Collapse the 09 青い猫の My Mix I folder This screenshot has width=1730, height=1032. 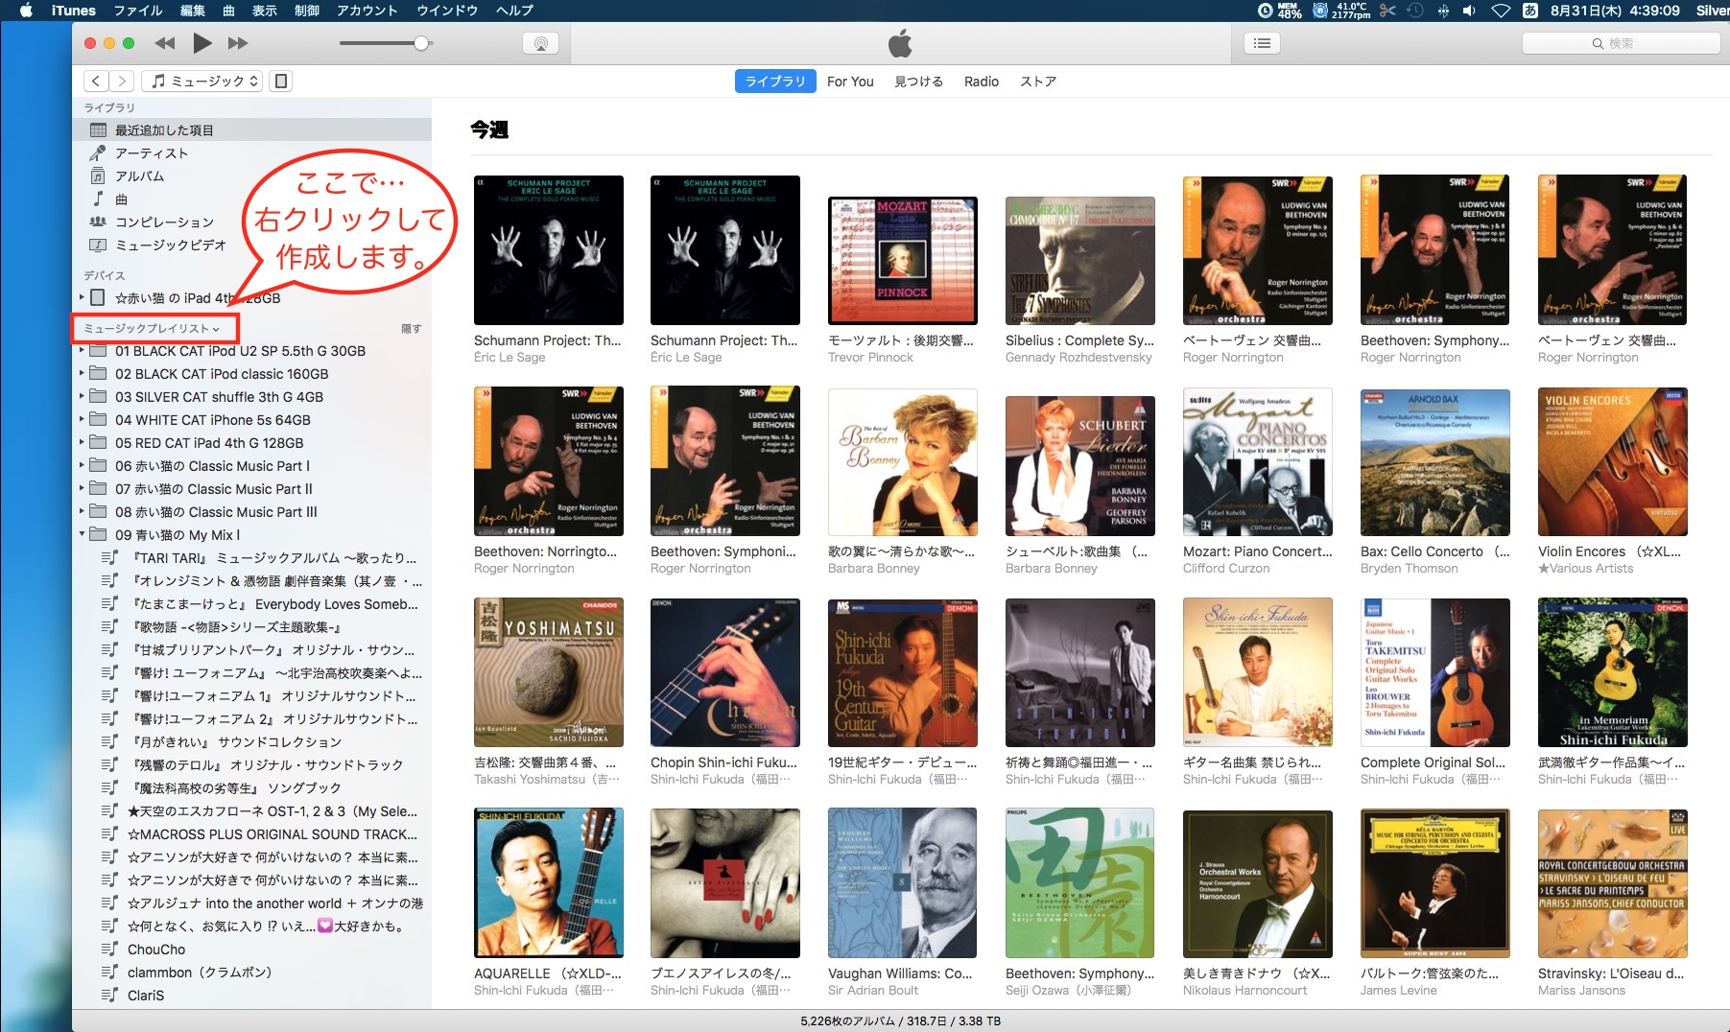pos(82,534)
